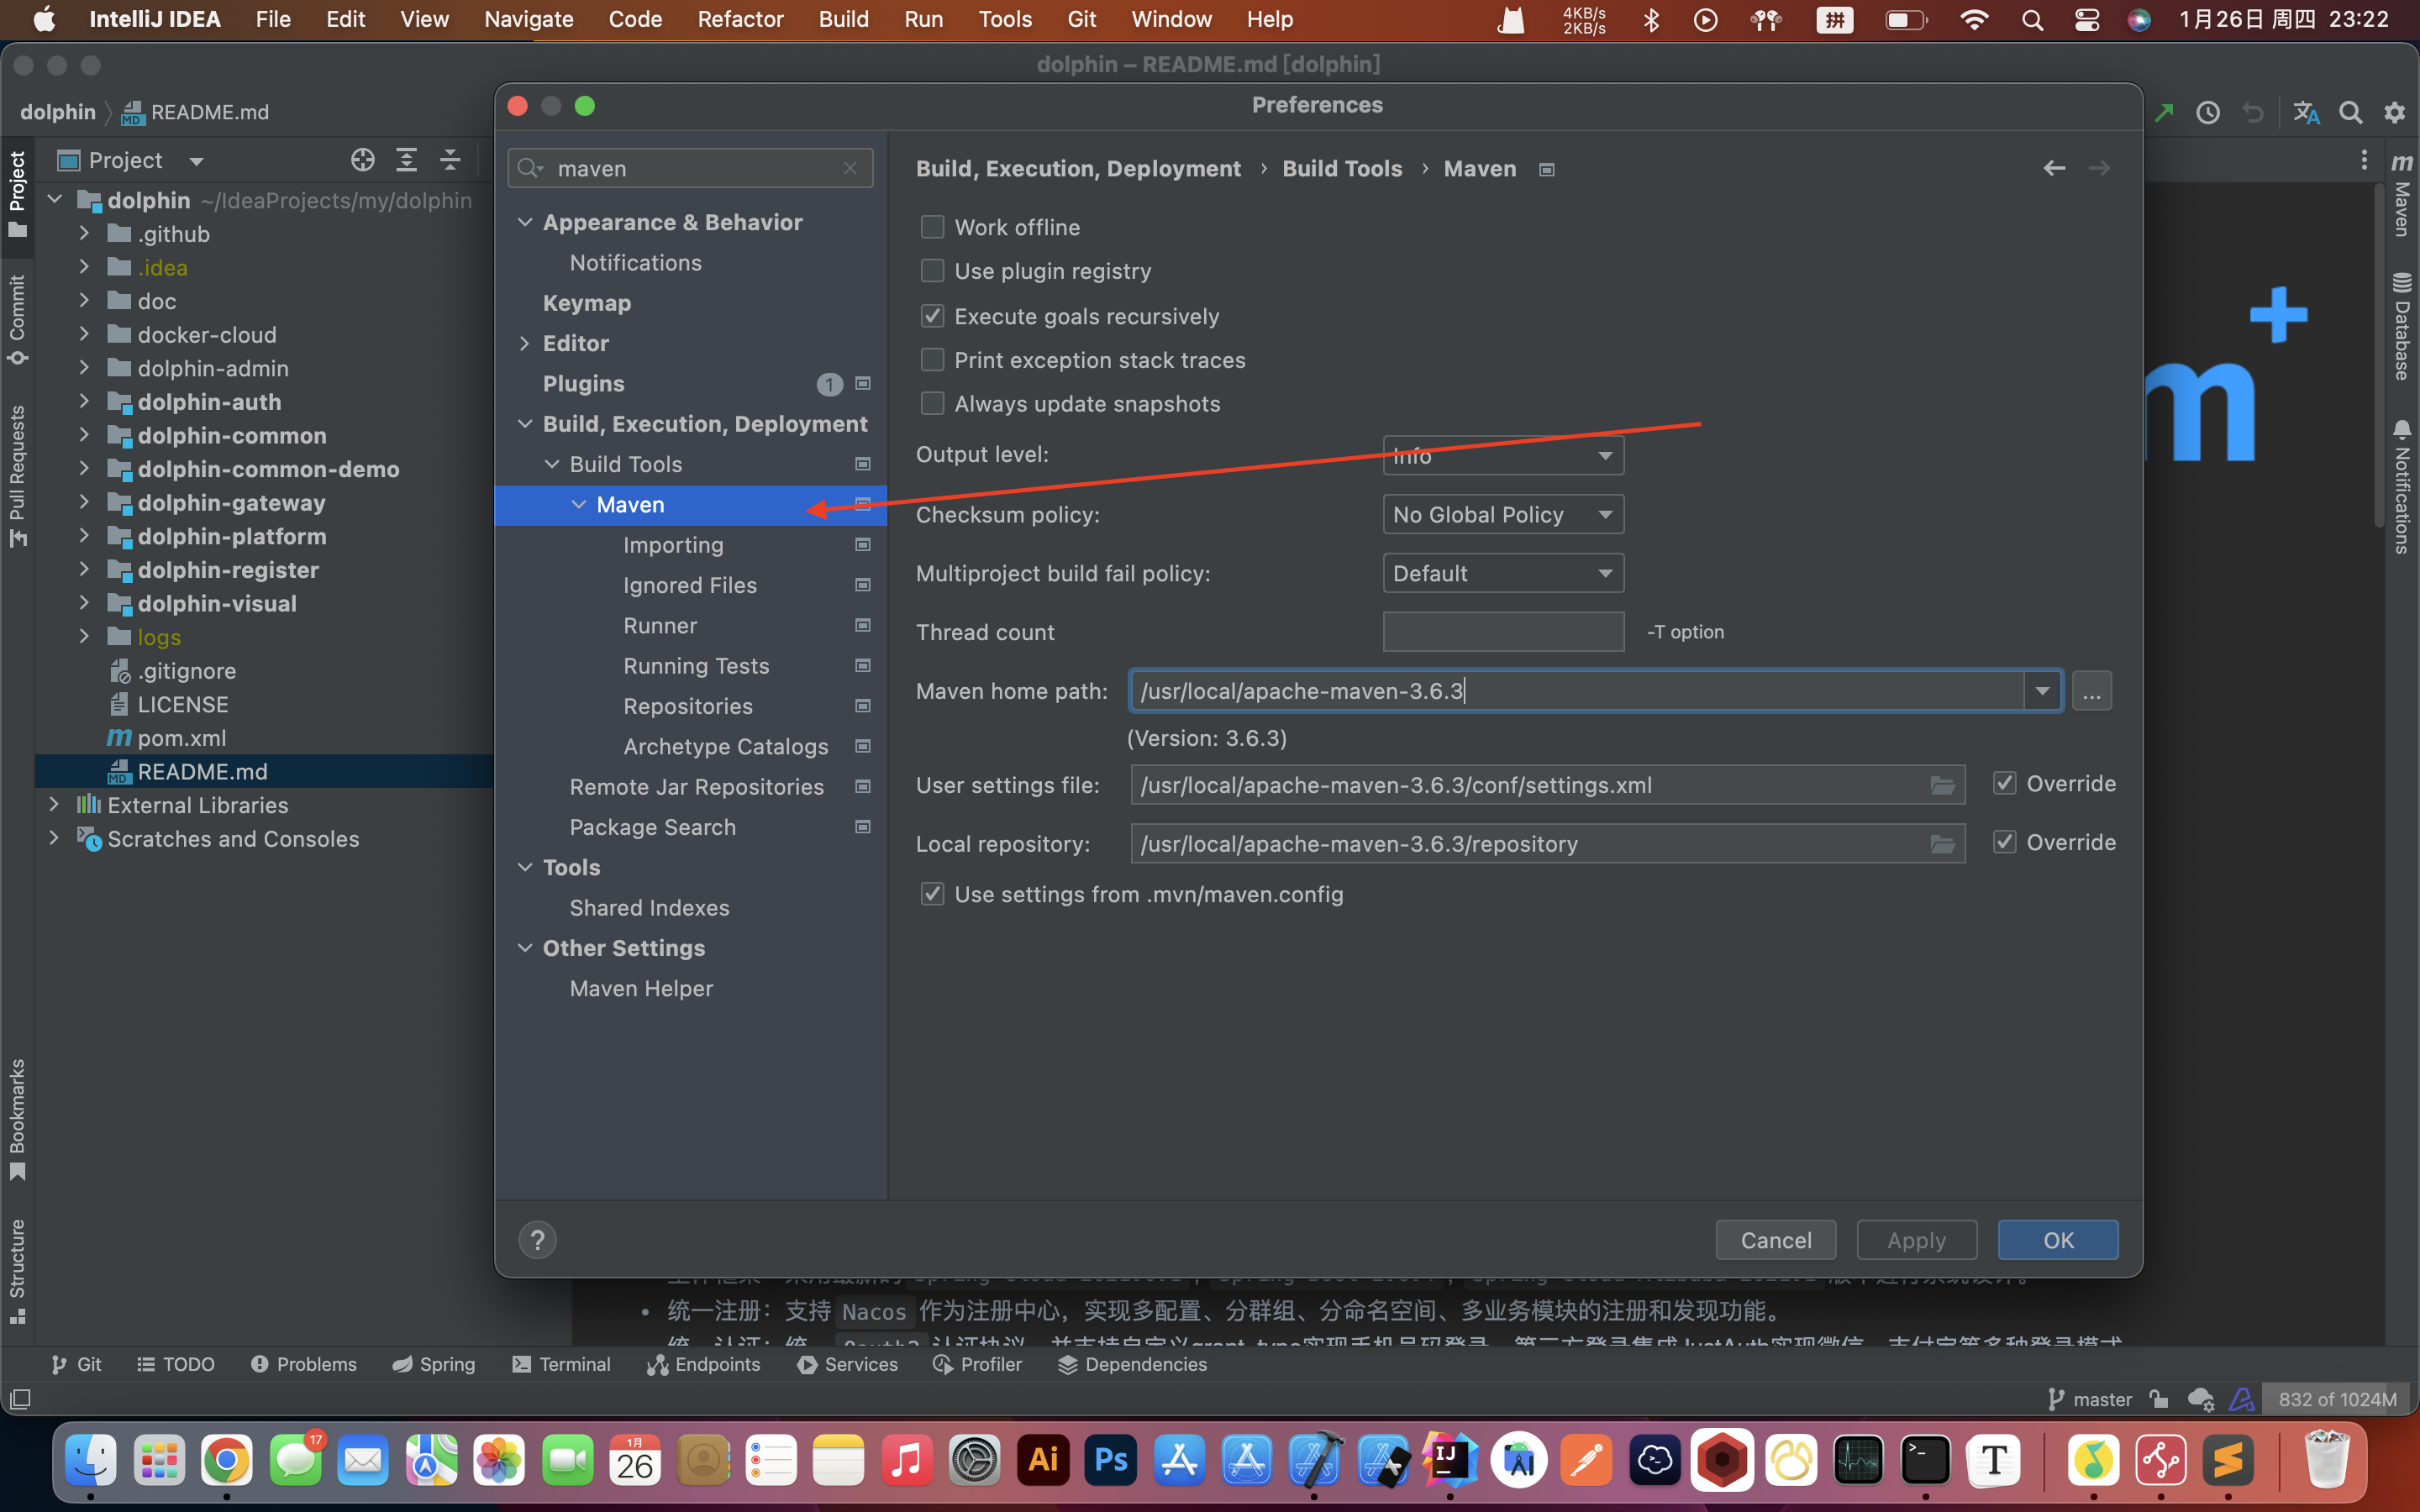This screenshot has height=1512, width=2420.
Task: Open the Checksum policy dropdown
Action: [x=1502, y=514]
